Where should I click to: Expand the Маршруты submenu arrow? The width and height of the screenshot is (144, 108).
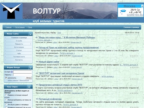point(31,44)
